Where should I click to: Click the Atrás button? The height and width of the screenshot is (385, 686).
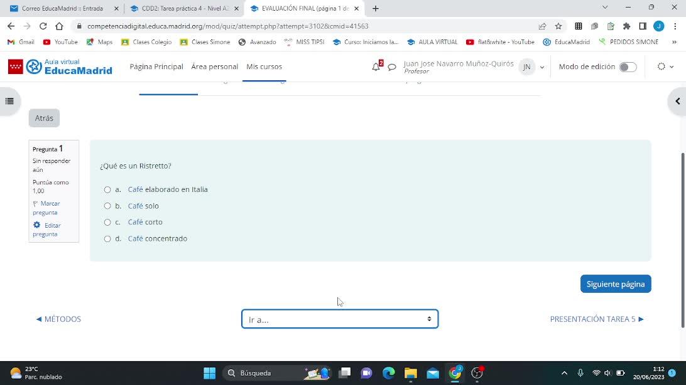[x=44, y=119]
